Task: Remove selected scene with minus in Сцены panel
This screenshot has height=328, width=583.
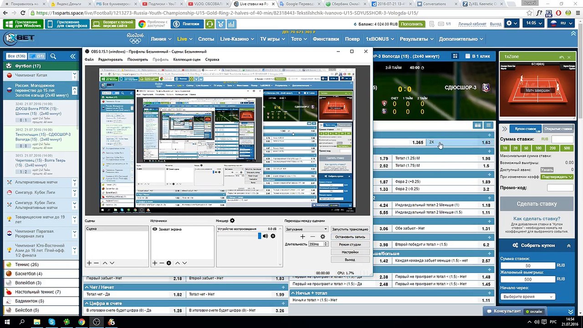Action: [x=96, y=263]
